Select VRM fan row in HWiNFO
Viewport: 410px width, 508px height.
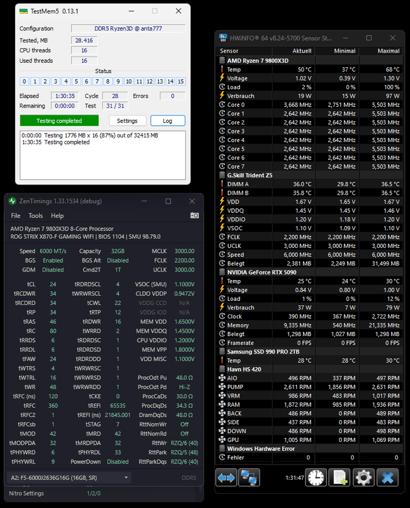(309, 395)
